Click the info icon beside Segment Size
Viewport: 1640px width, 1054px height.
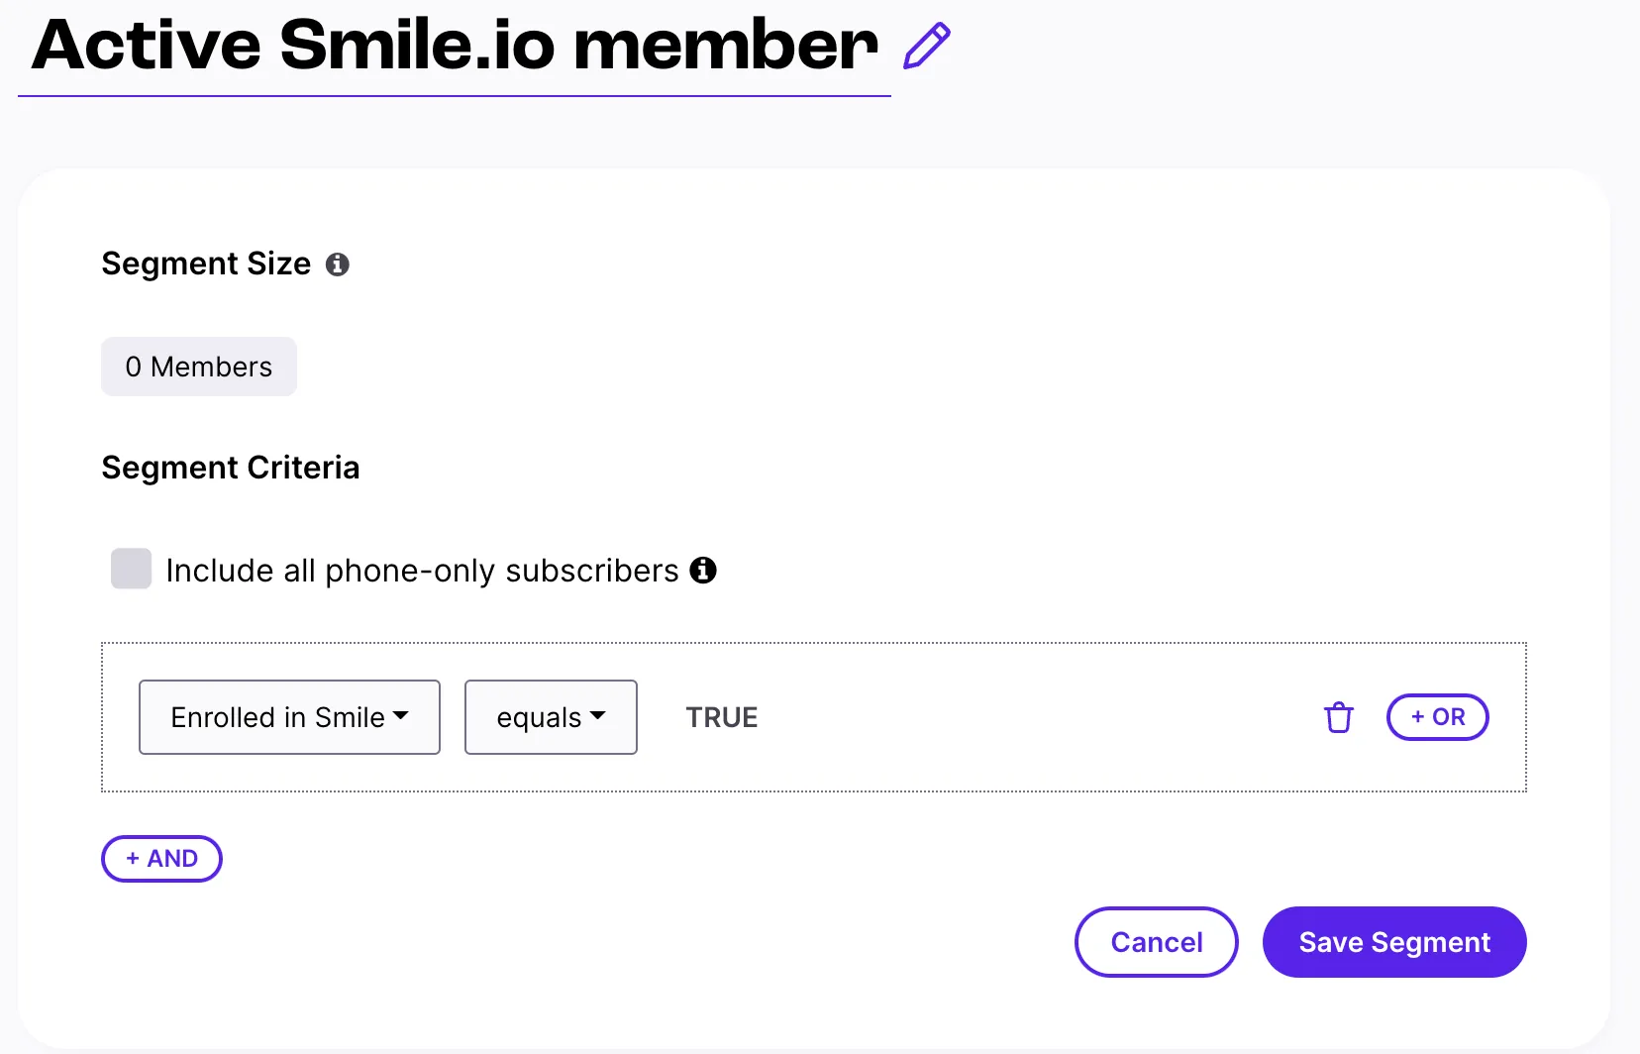[x=338, y=263]
